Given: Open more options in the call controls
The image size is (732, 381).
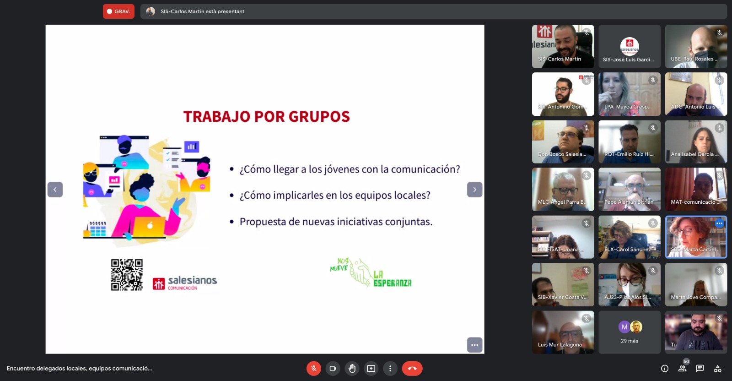Looking at the screenshot, I should coord(390,368).
